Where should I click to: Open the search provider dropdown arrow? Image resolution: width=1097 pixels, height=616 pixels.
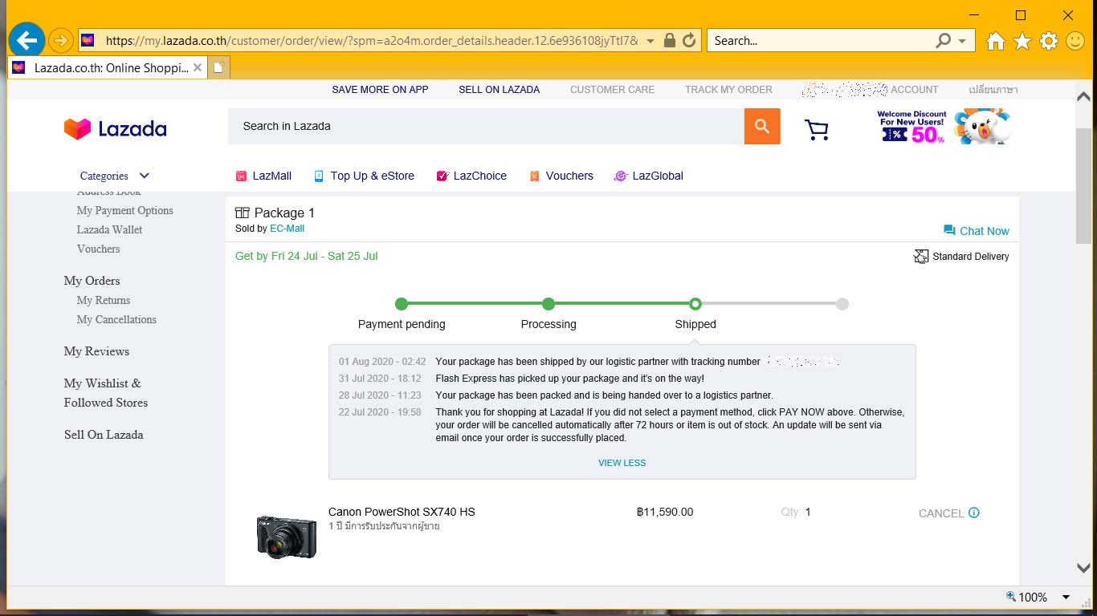click(962, 41)
